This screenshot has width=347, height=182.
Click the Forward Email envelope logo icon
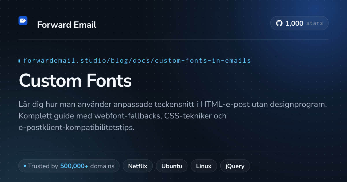[23, 21]
